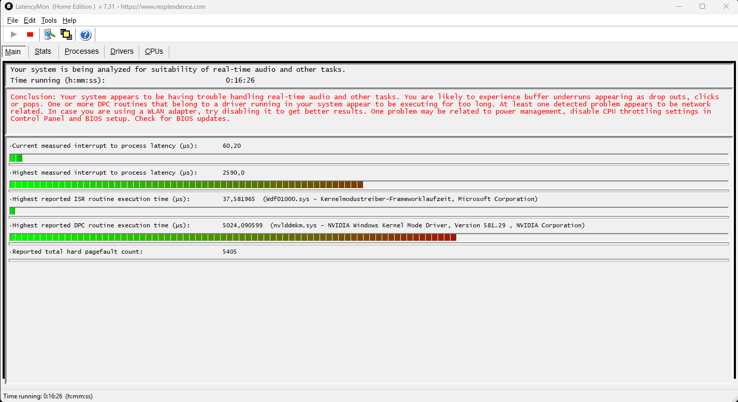The image size is (738, 402).
Task: Click the highest DPC routine execution bar
Action: click(x=369, y=237)
